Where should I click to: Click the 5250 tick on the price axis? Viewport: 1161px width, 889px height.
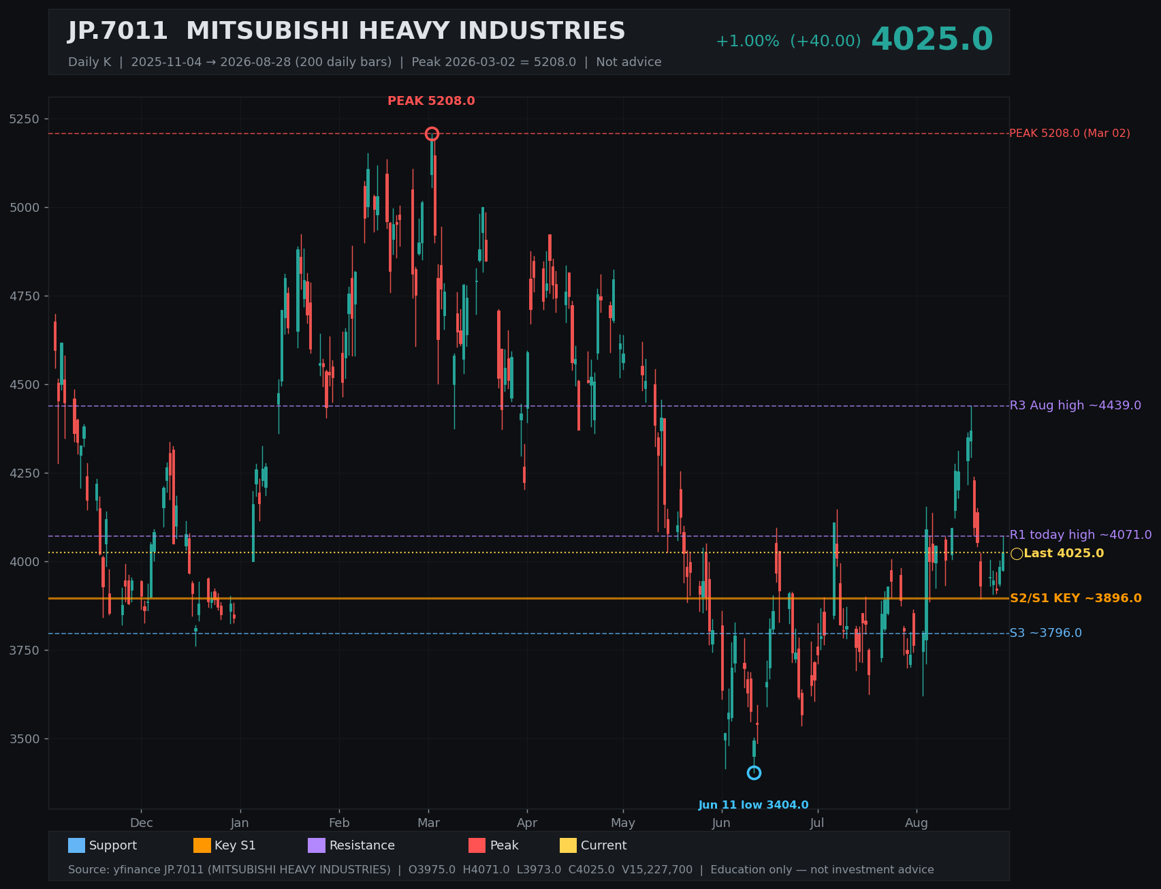point(25,119)
